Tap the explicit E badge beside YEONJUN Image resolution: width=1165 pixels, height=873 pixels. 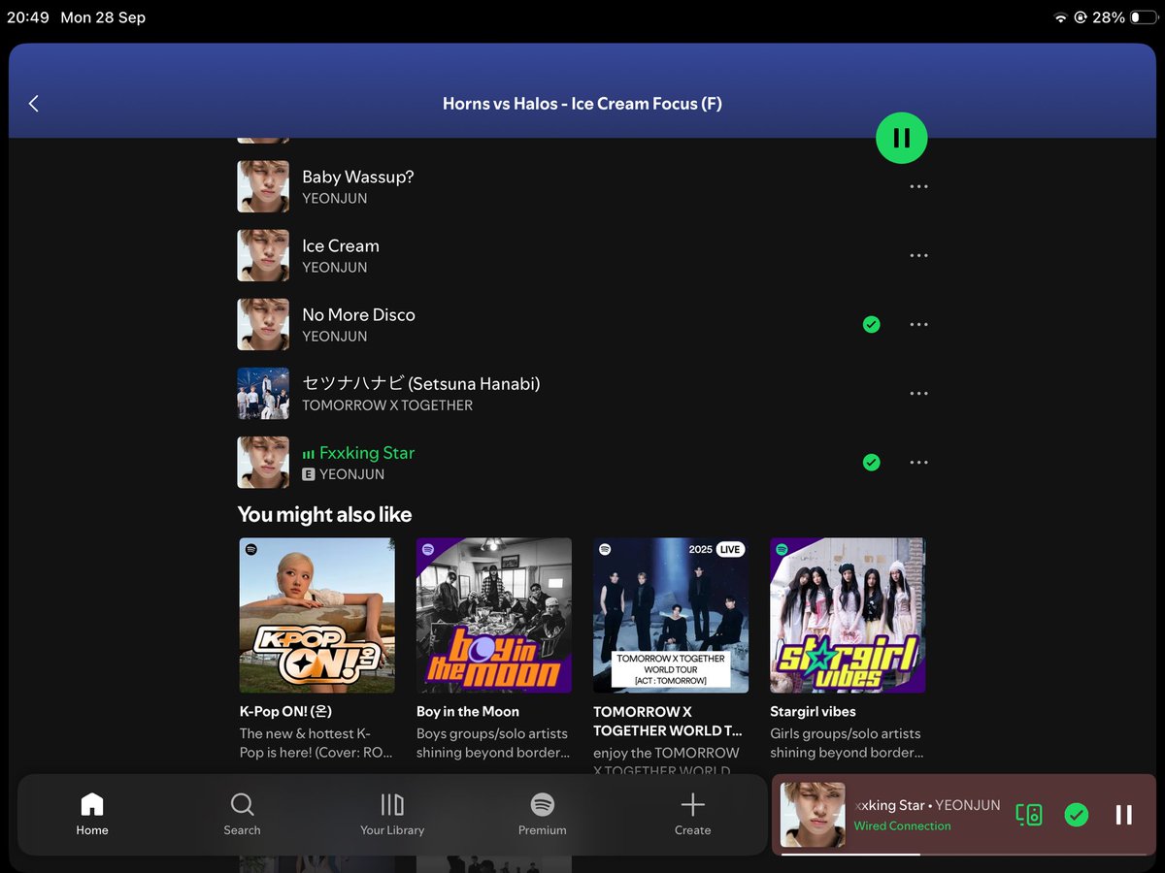click(x=309, y=474)
